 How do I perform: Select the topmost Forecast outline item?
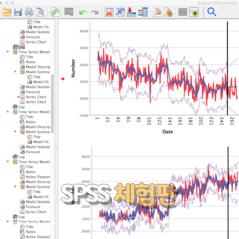[x=30, y=37]
